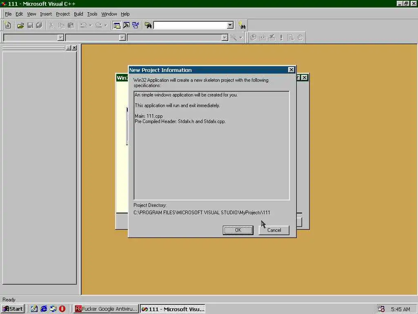Close the New Project Information dialog

291,70
